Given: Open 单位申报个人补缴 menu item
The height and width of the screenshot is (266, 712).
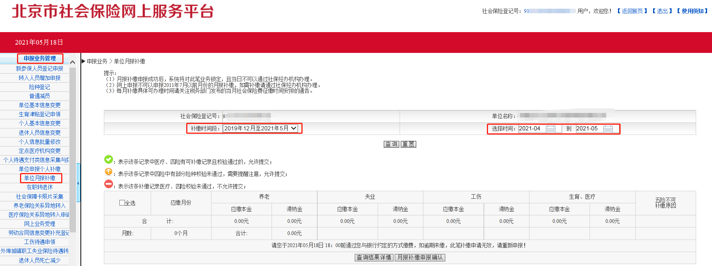Looking at the screenshot, I should 40,169.
